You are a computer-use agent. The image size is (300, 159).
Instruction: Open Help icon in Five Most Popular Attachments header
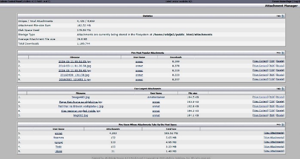click(x=282, y=53)
